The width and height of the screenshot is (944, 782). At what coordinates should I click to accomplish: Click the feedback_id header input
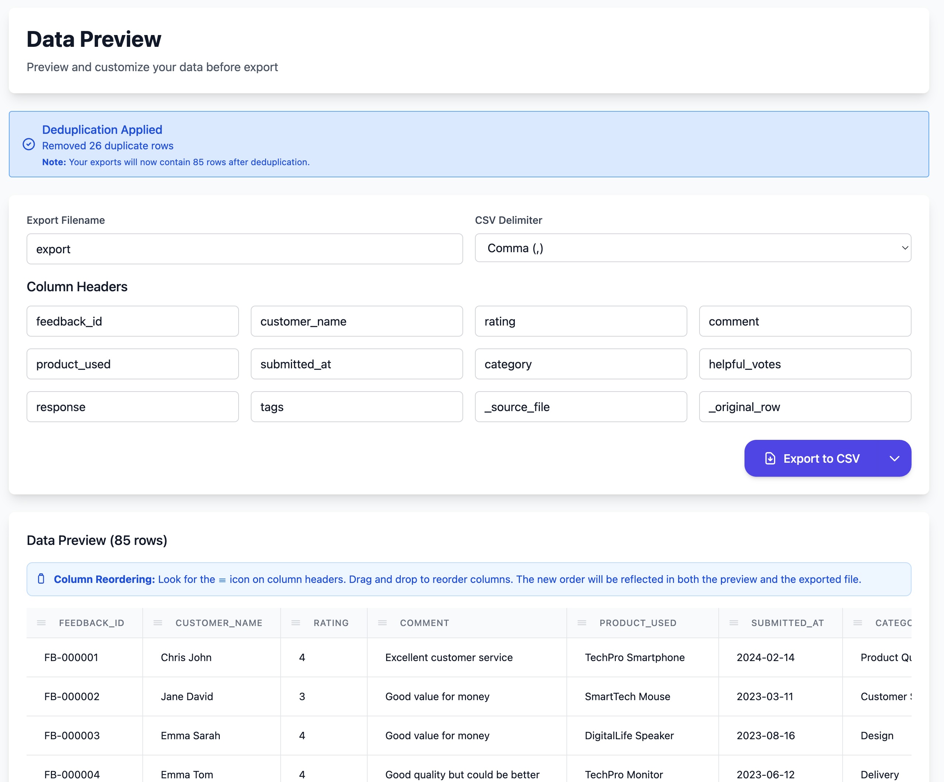pyautogui.click(x=133, y=322)
